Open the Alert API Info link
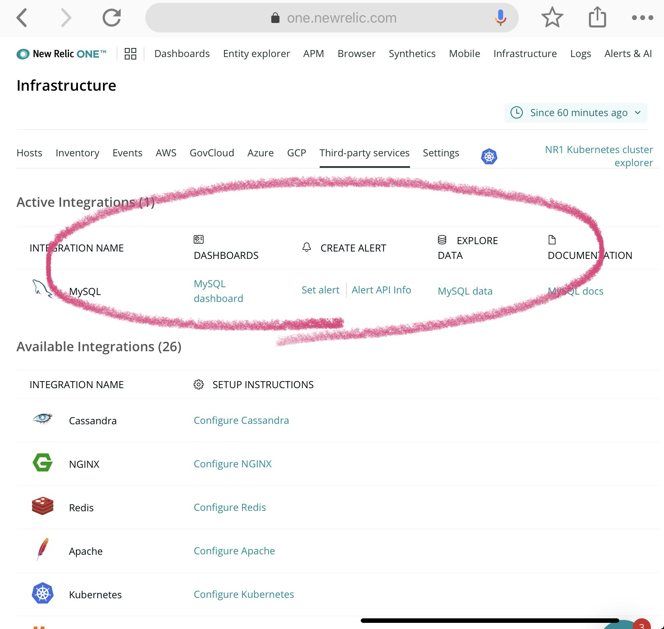The width and height of the screenshot is (664, 629). tap(381, 290)
